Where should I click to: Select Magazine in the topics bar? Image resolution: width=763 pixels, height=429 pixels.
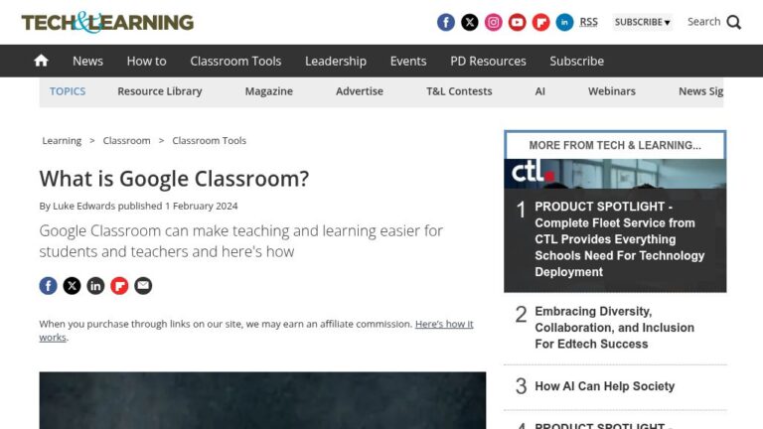coord(268,91)
